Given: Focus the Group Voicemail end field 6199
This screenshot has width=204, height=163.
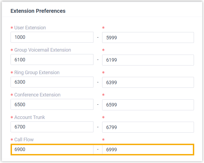Looking at the screenshot, I should coord(148,60).
